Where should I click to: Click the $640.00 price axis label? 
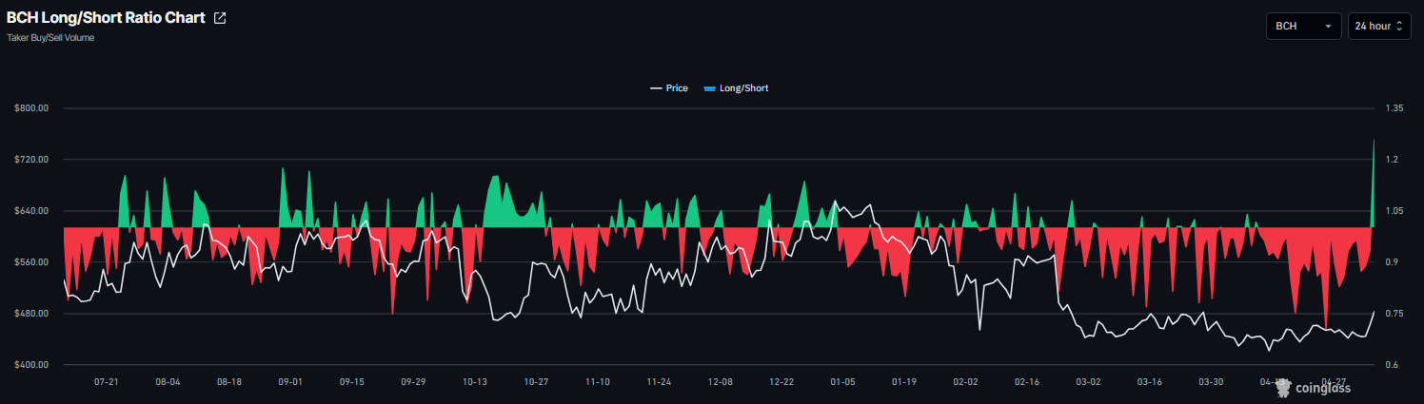[31, 211]
